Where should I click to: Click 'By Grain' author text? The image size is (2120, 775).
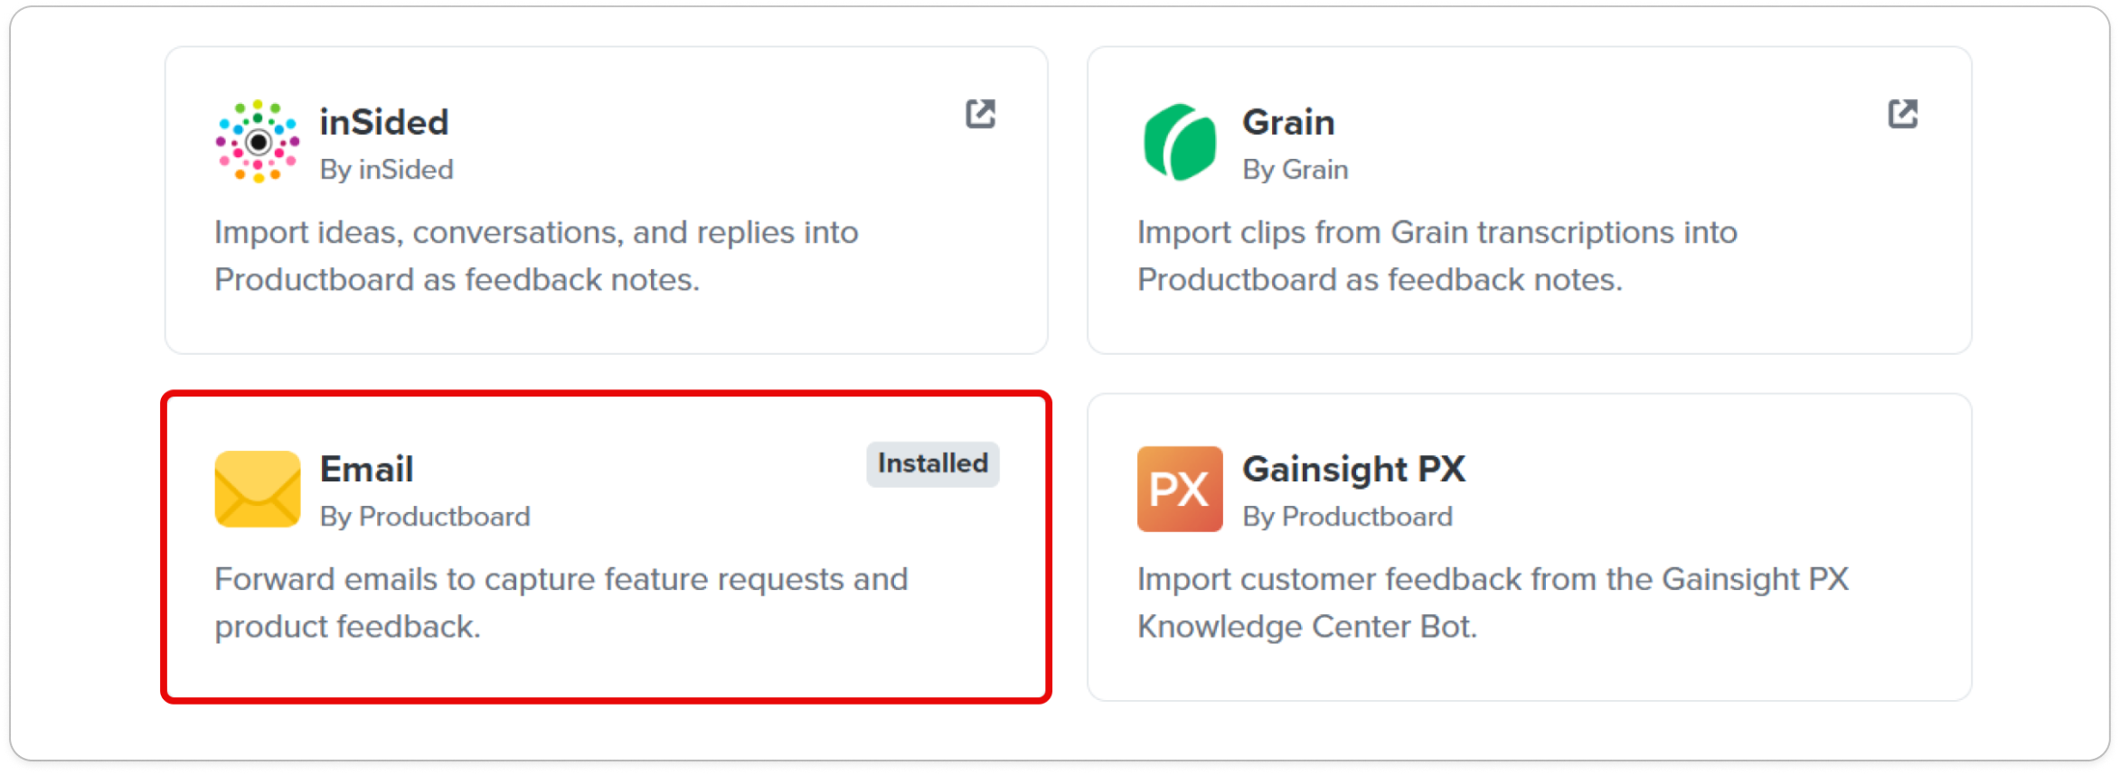(x=1296, y=170)
